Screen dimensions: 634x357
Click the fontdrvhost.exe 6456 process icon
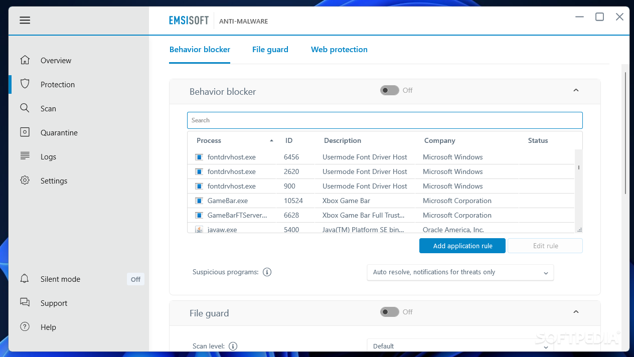[199, 157]
